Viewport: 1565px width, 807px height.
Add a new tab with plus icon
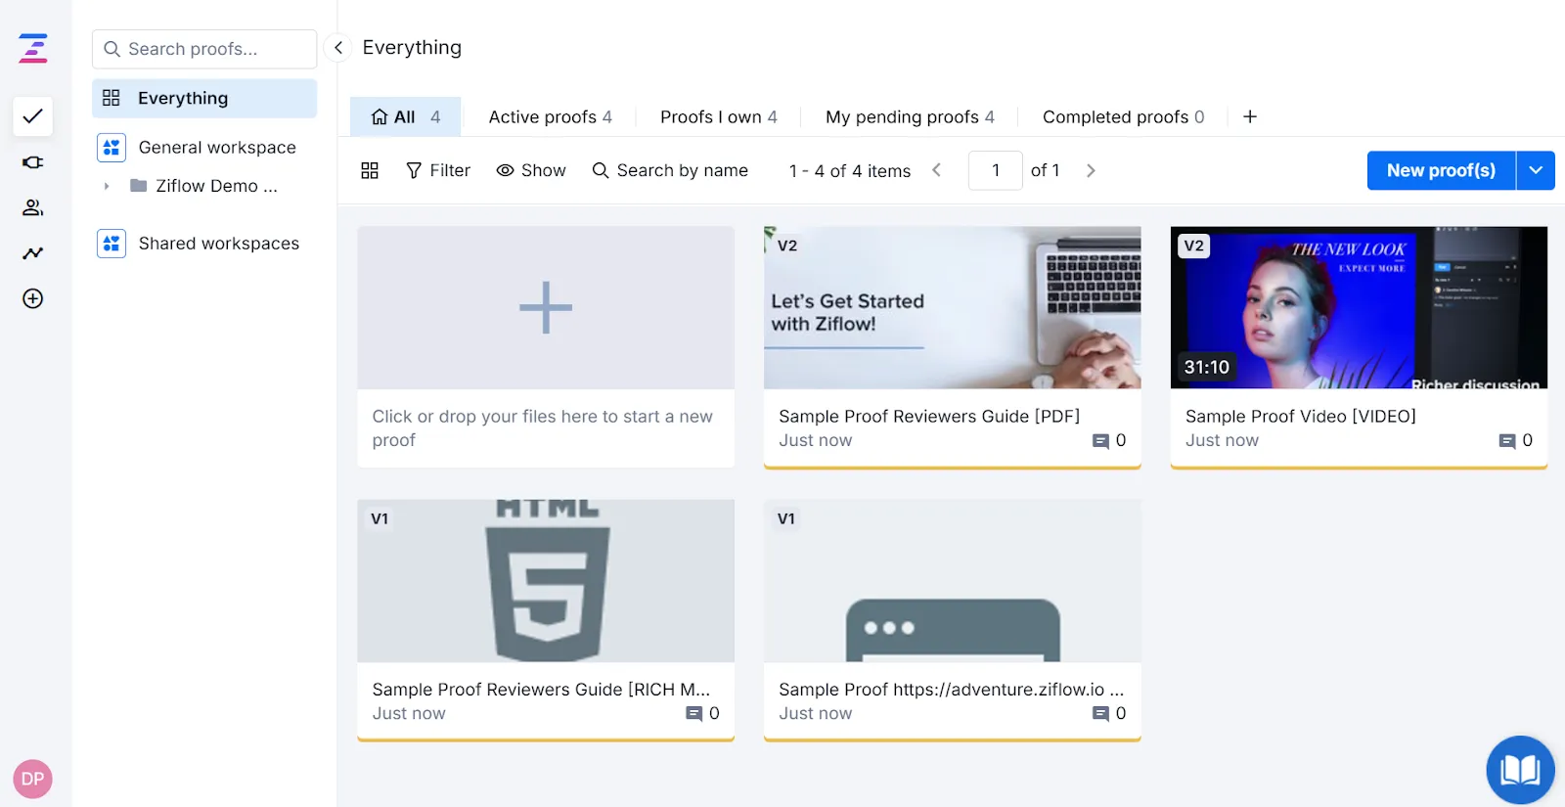tap(1250, 116)
